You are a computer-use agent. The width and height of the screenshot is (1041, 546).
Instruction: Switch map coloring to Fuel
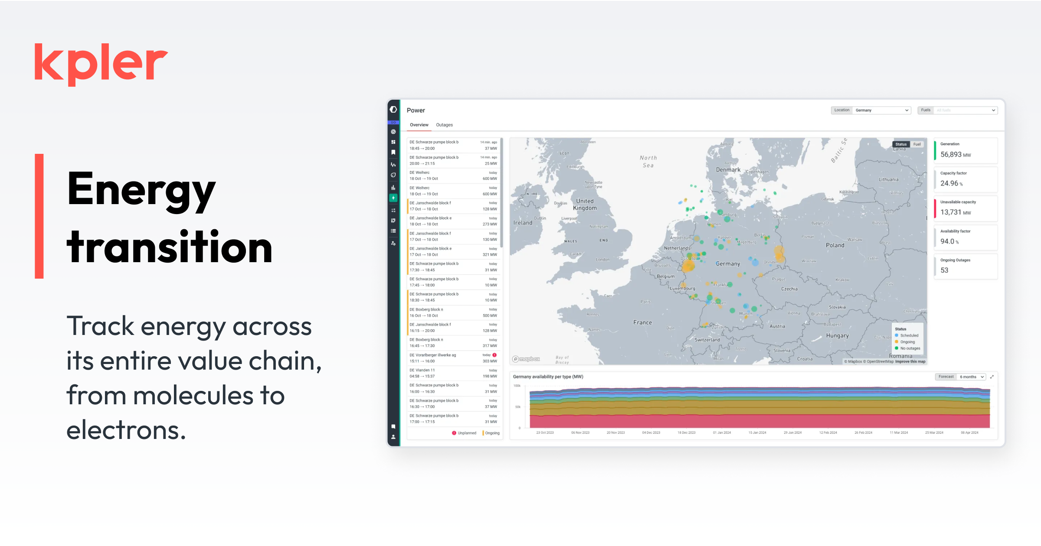pyautogui.click(x=917, y=144)
